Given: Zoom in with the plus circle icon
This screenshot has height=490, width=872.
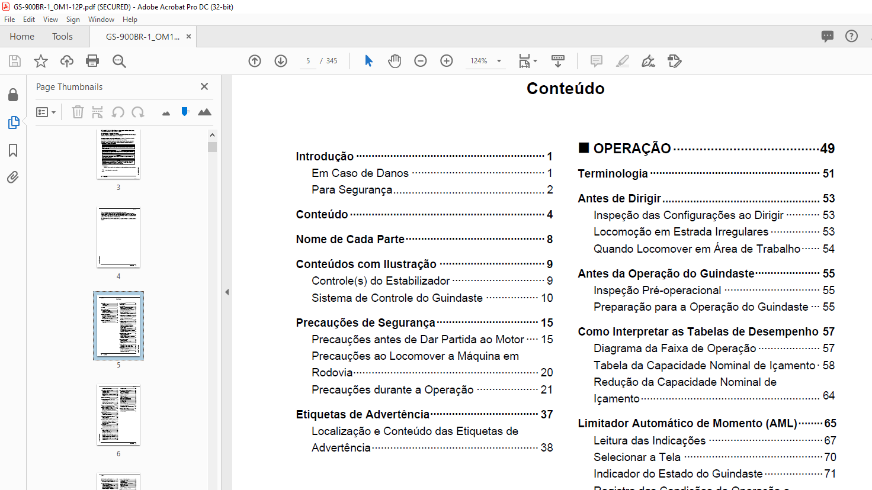Looking at the screenshot, I should click(447, 61).
